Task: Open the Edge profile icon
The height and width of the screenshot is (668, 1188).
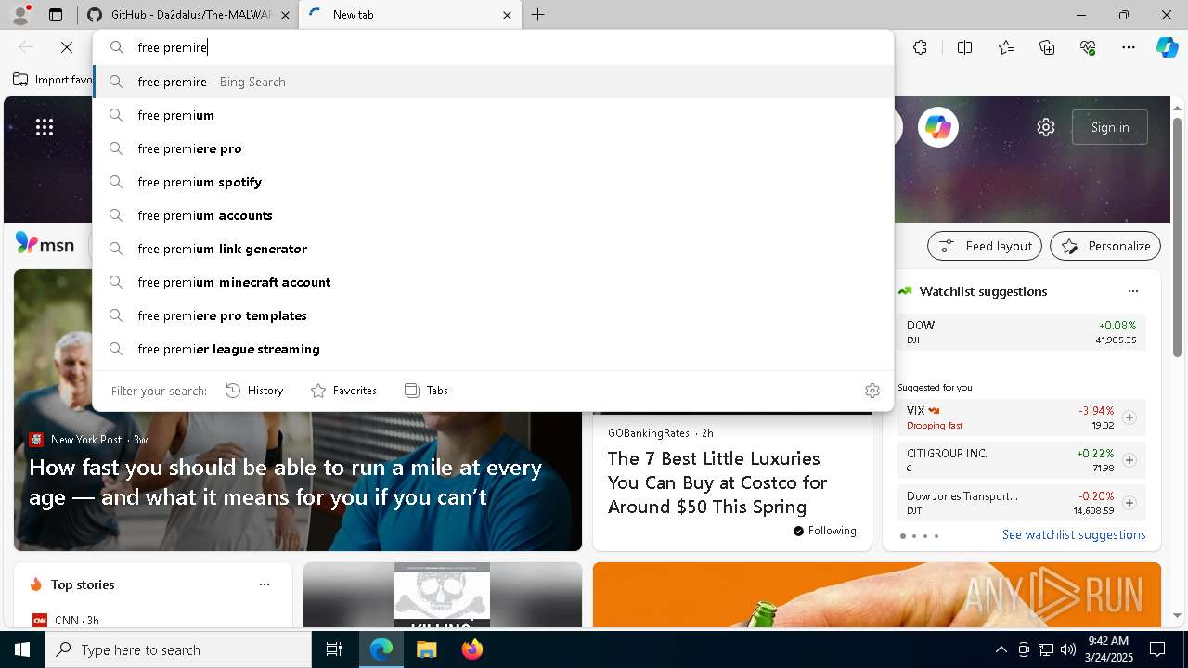Action: [x=20, y=15]
